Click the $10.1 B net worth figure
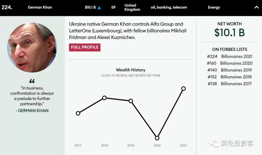 click(x=230, y=33)
